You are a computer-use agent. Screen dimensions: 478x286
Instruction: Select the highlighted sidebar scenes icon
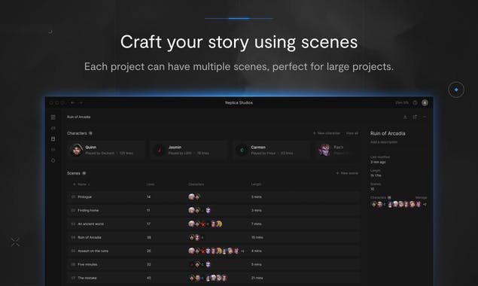point(53,138)
